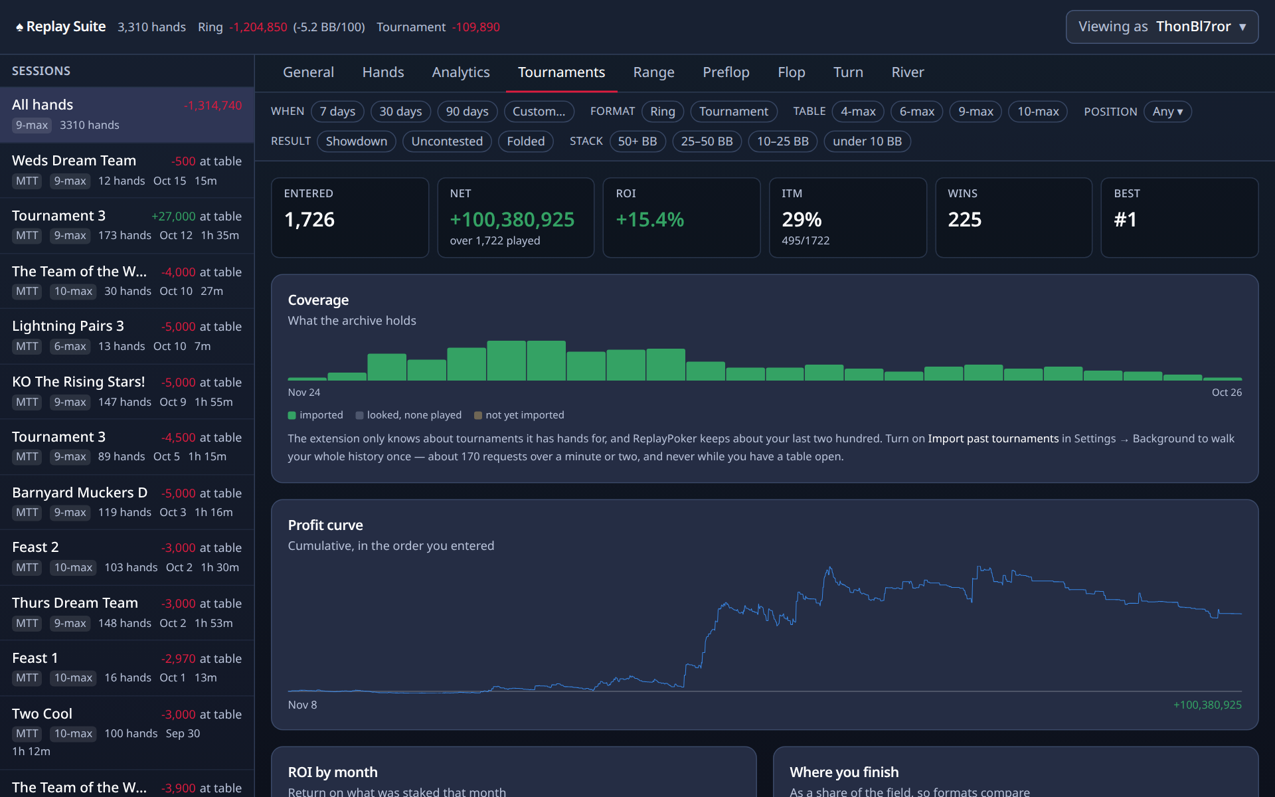Toggle the 7 days filter
This screenshot has width=1275, height=797.
tap(337, 112)
